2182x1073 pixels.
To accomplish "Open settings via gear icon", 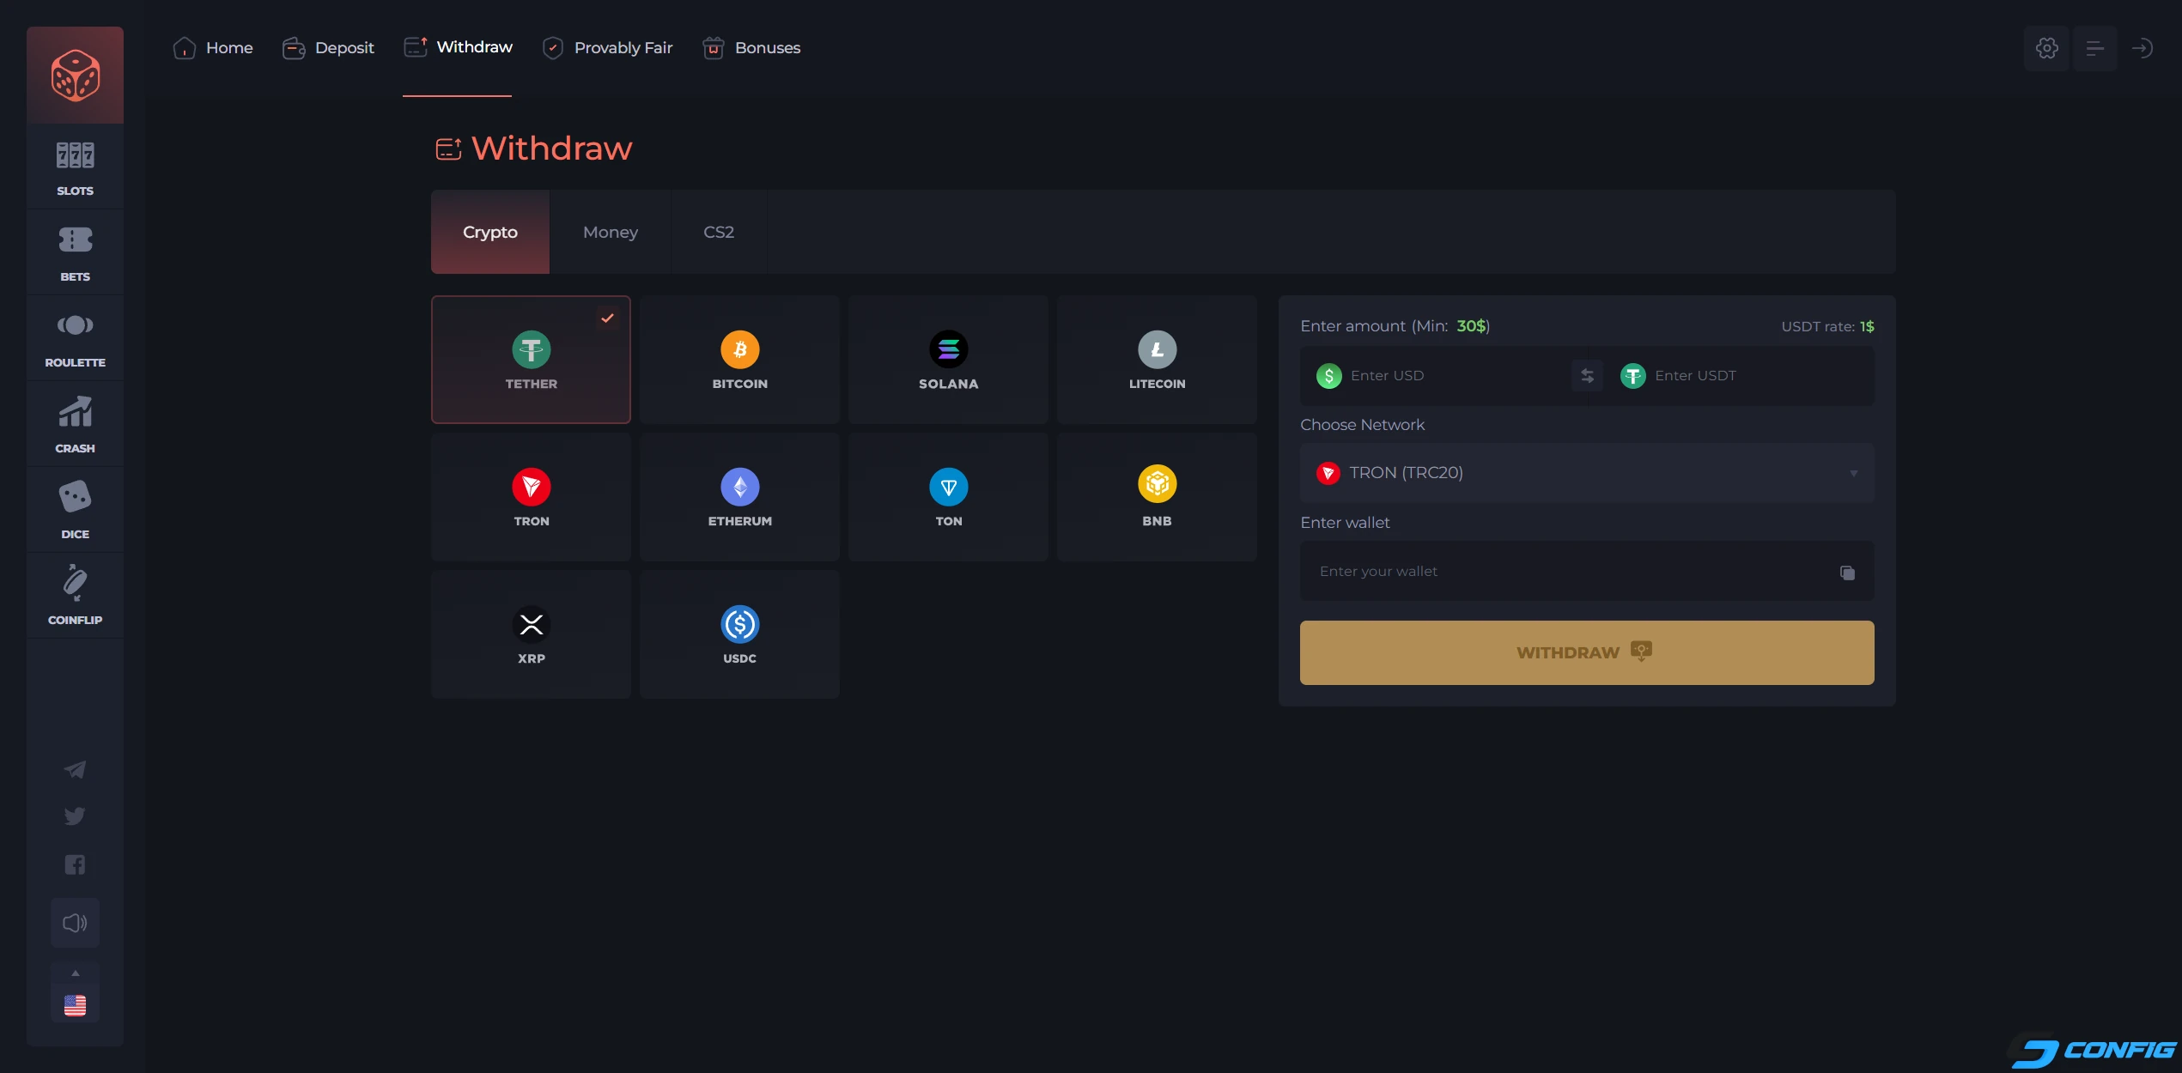I will pos(2046,48).
